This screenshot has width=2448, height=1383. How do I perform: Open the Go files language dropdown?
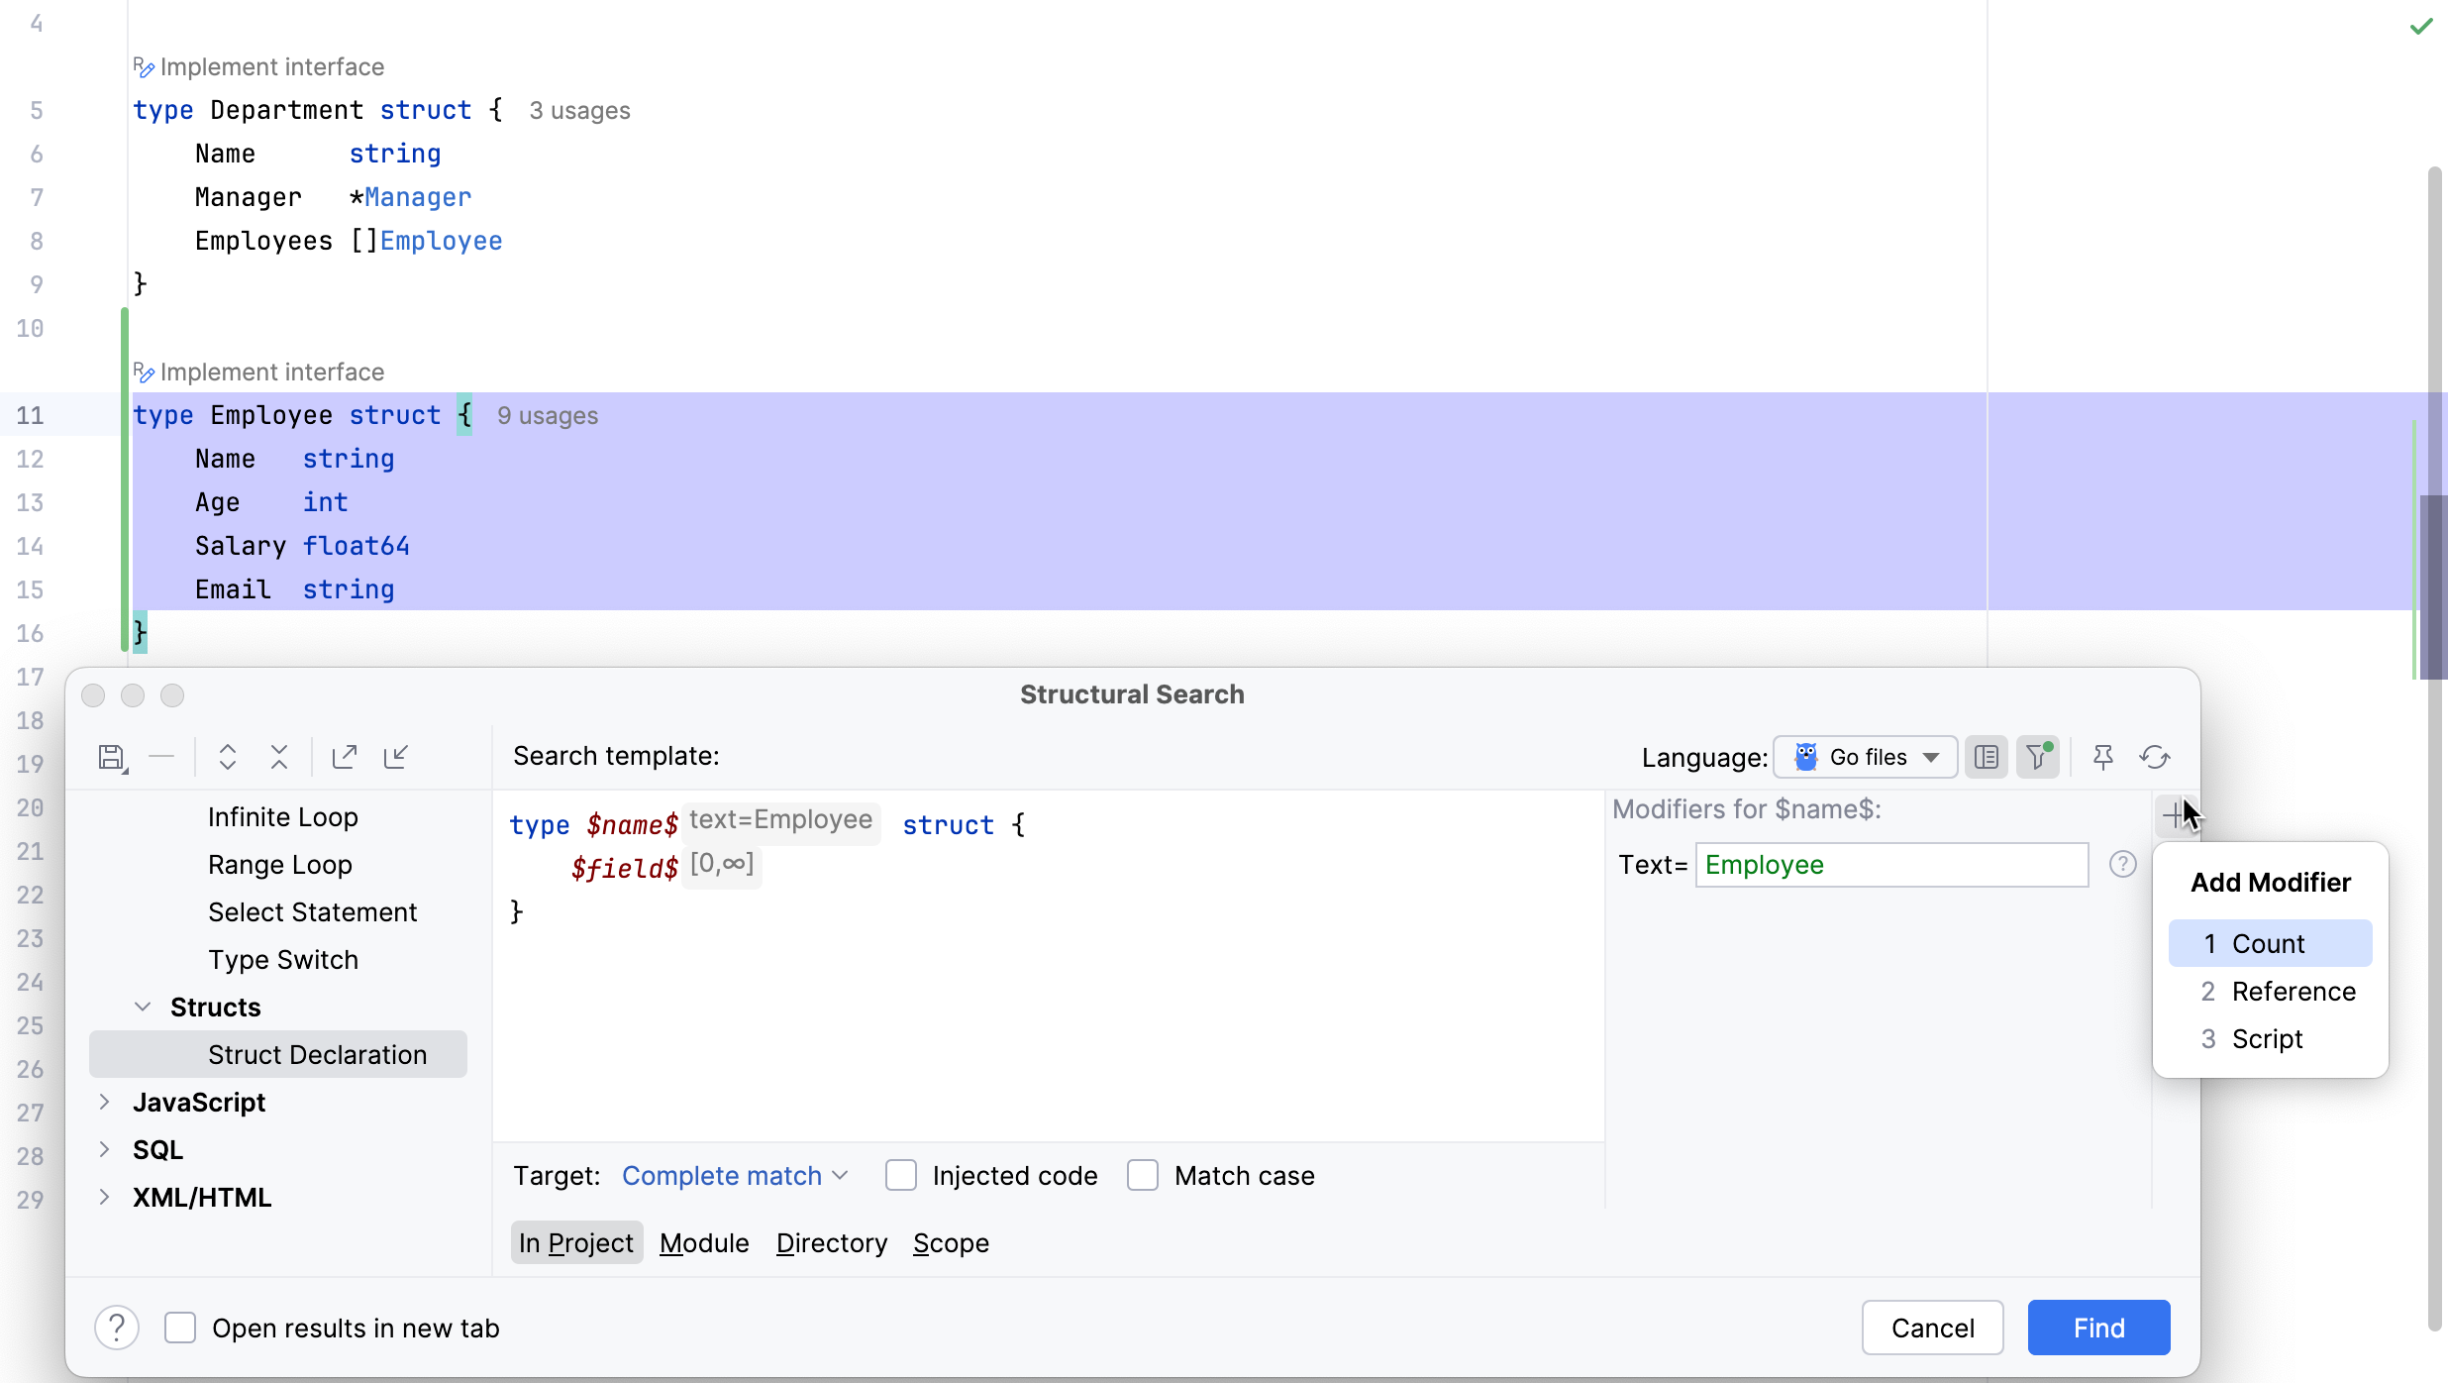(1865, 756)
